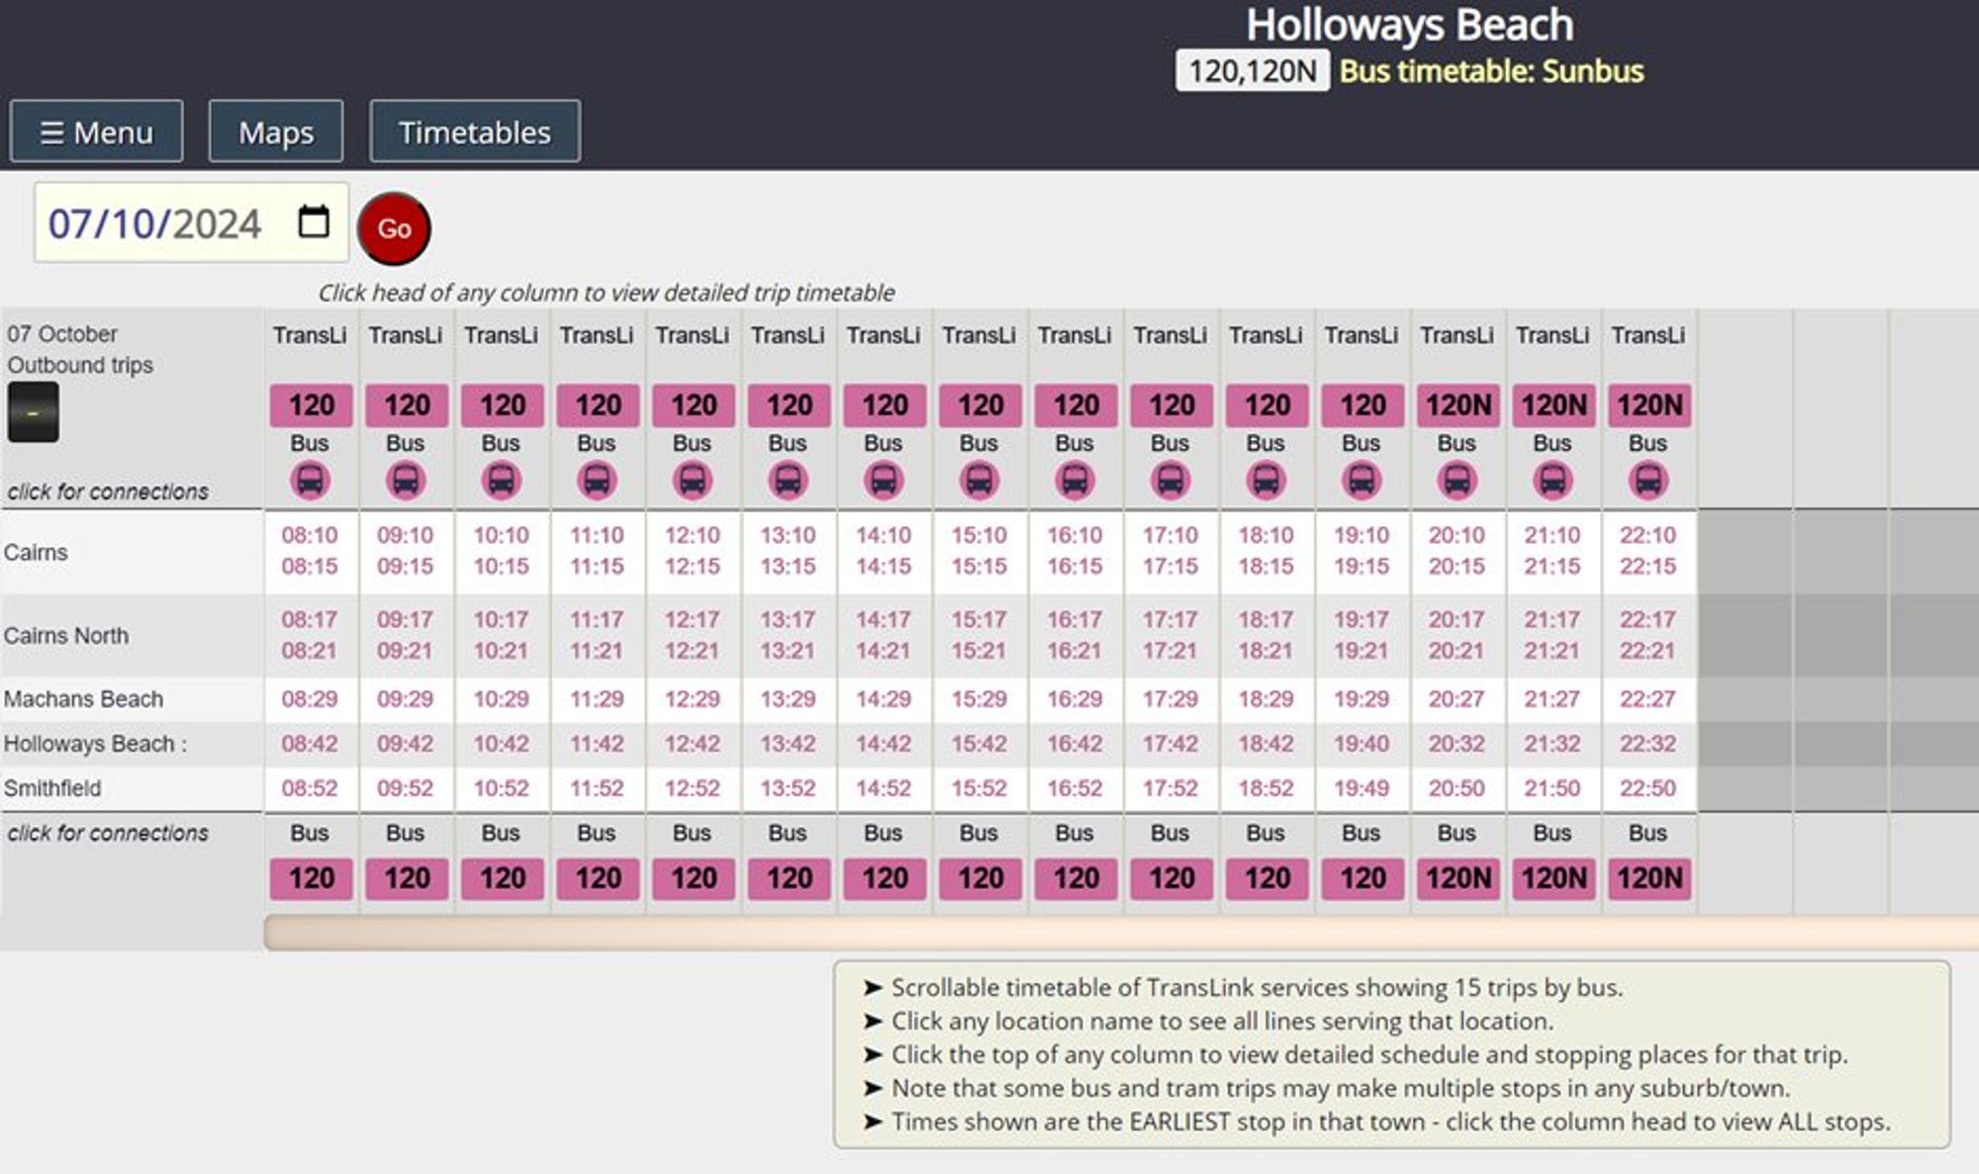Click the bus icon for the 10:10 trip
This screenshot has width=1979, height=1174.
click(x=502, y=481)
